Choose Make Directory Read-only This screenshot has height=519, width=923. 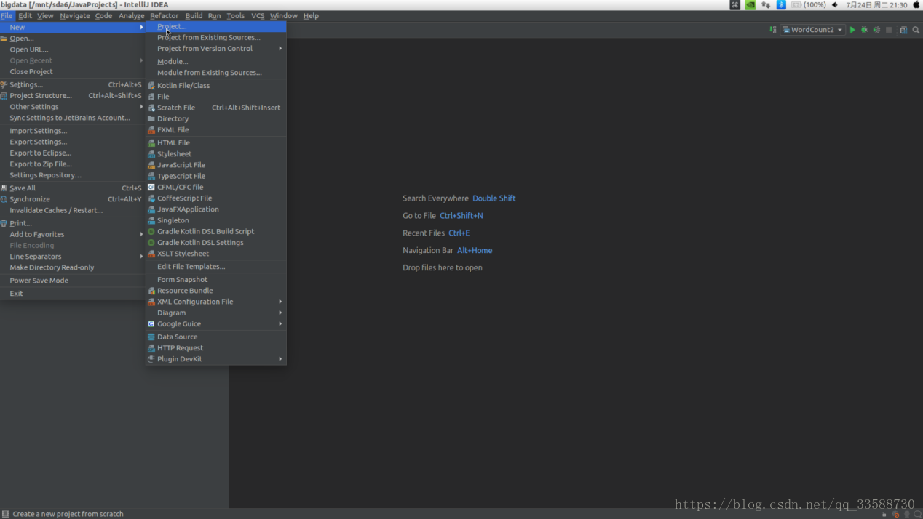[73, 267]
